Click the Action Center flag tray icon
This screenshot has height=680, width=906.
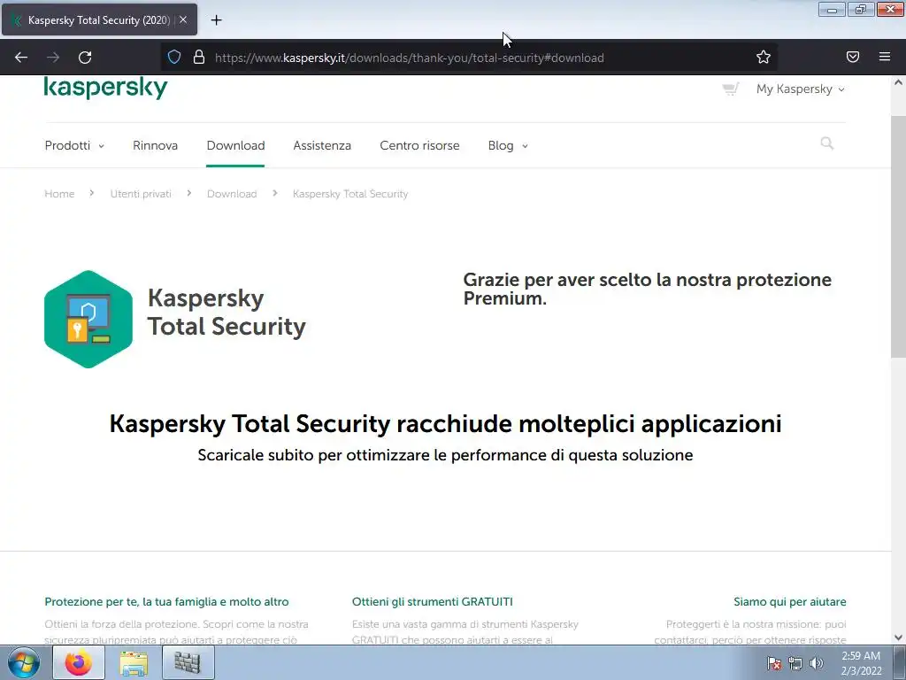pos(774,663)
